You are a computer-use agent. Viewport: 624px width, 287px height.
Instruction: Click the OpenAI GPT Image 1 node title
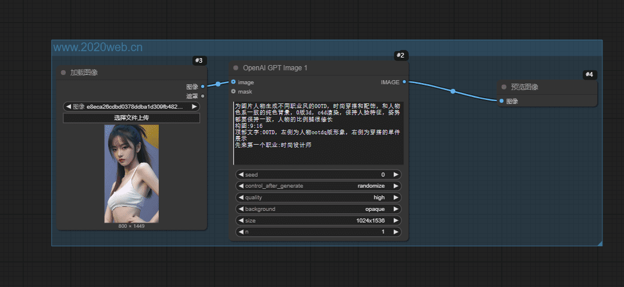[275, 68]
